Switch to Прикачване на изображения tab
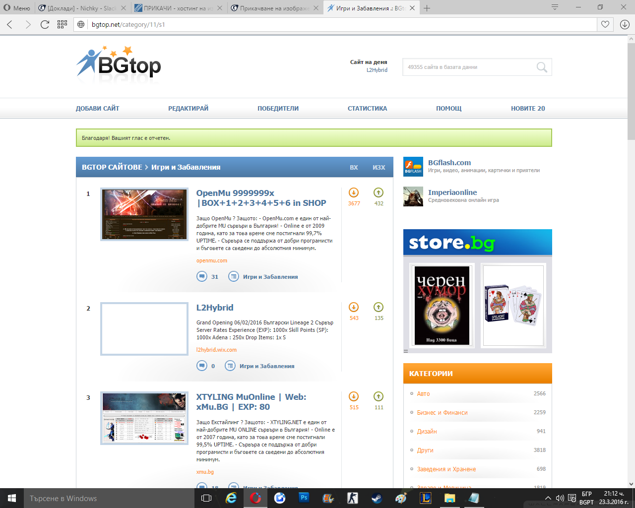The width and height of the screenshot is (635, 508). (x=275, y=8)
